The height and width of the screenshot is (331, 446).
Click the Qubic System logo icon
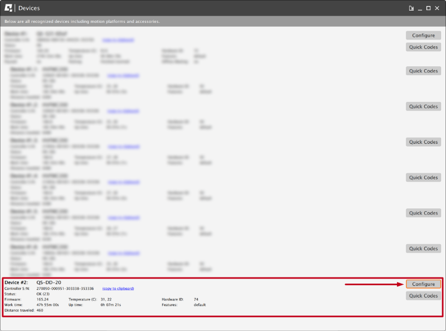[8, 8]
